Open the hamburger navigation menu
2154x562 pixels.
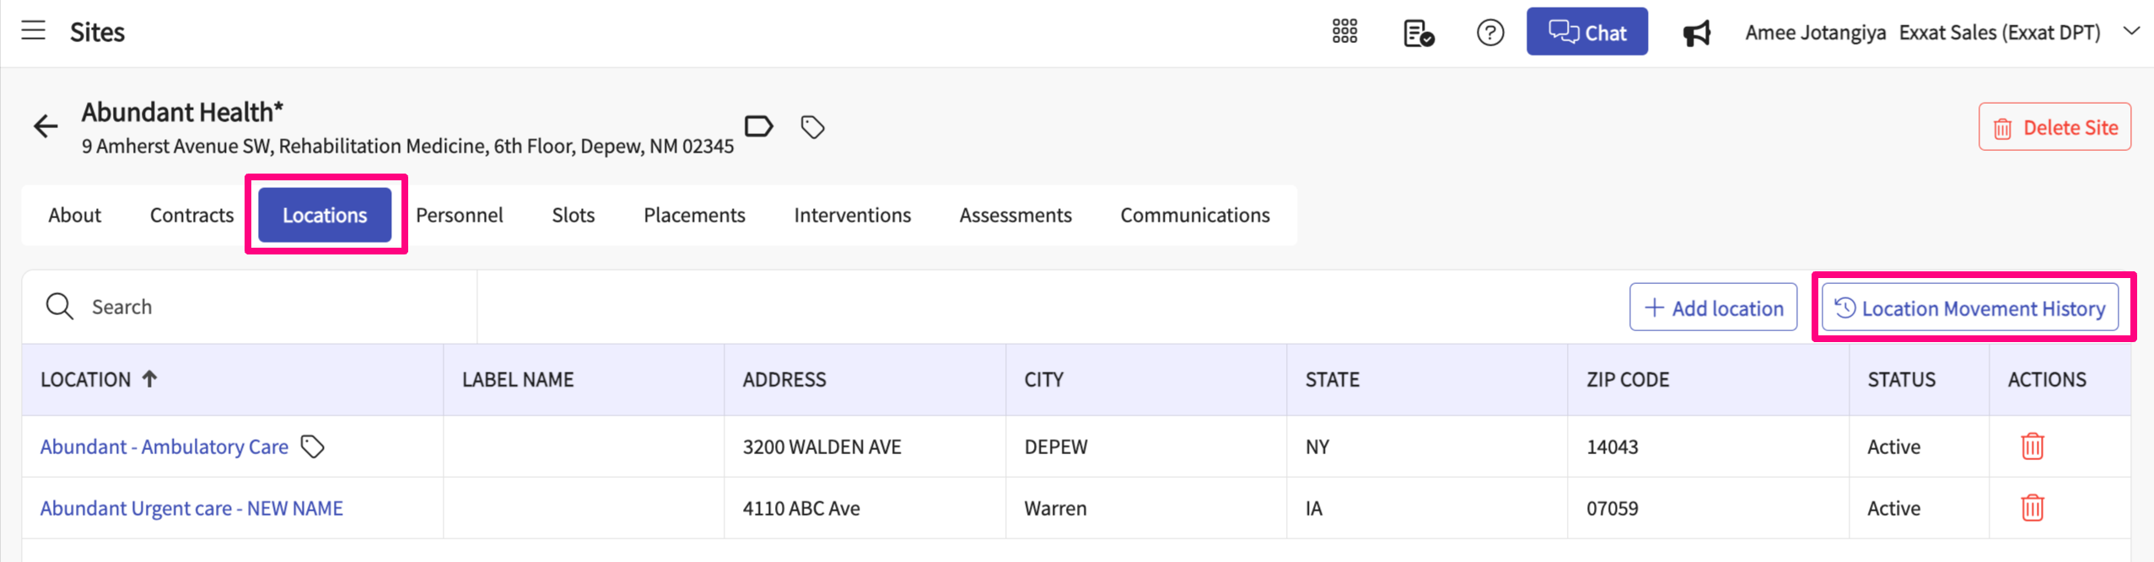click(34, 31)
